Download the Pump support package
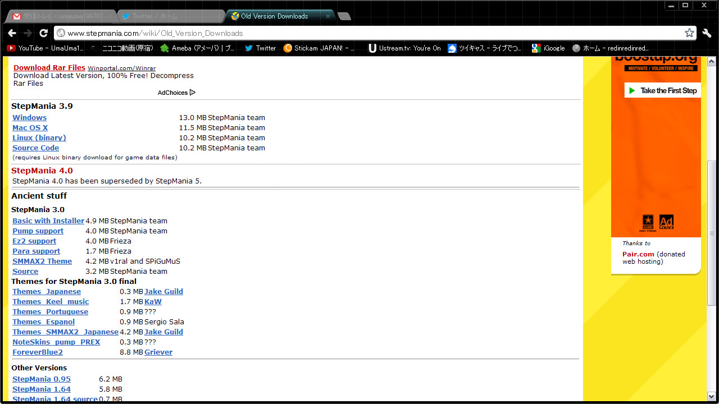The image size is (719, 404). 38,231
